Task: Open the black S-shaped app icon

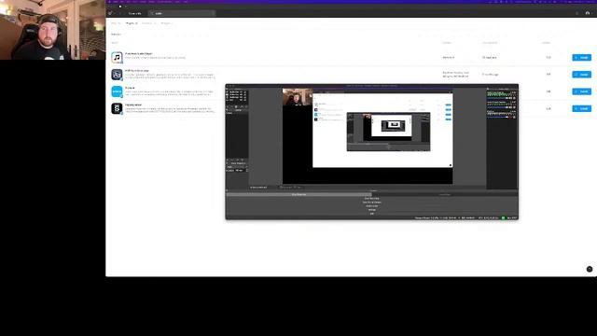Action: tap(117, 108)
